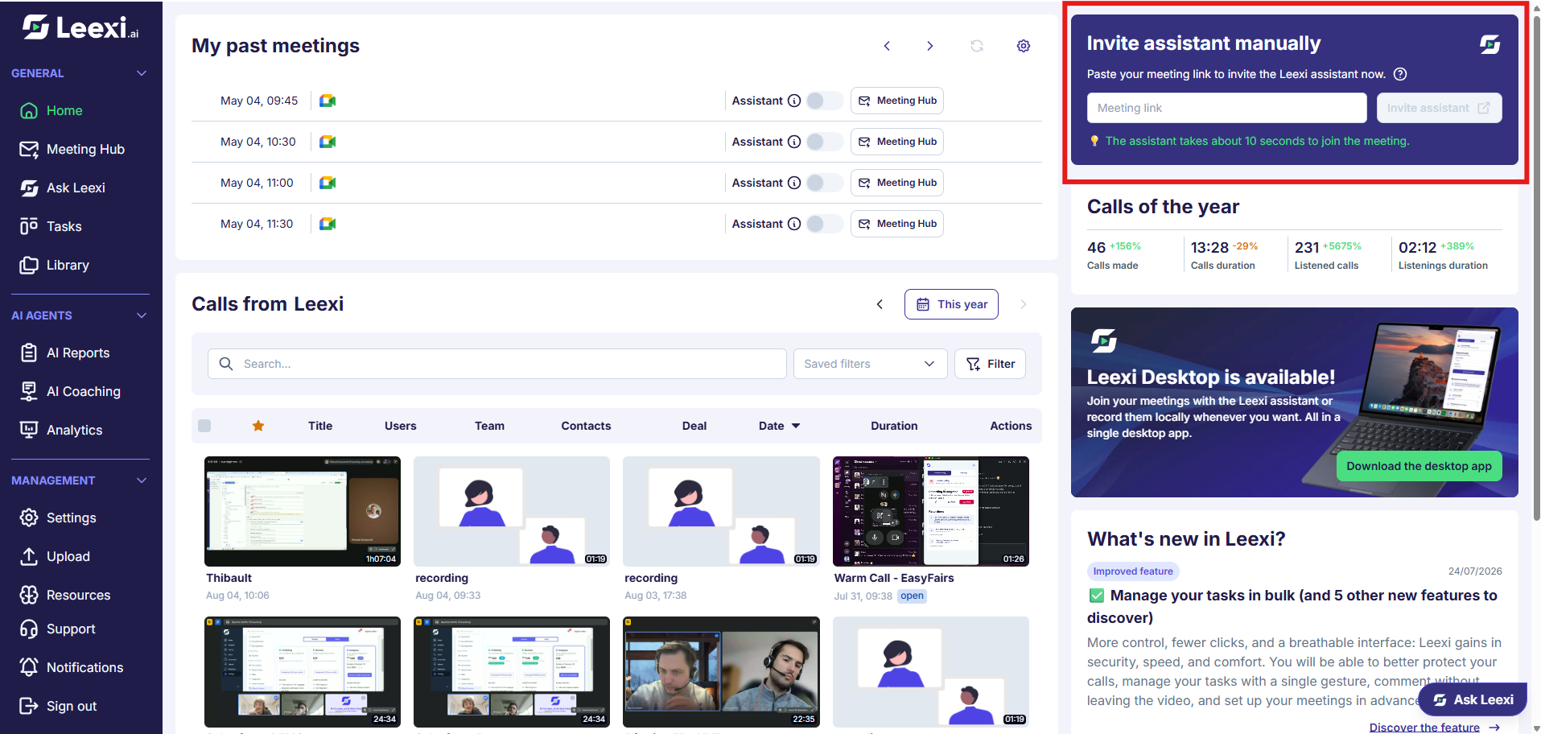Open the Discover the feature link
Viewport: 1541px width, 734px height.
(1434, 728)
